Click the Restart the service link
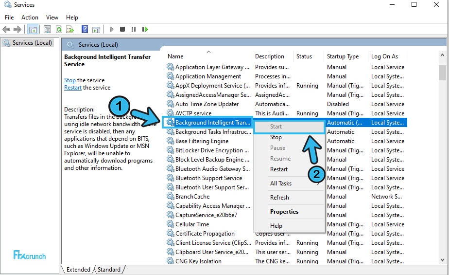The width and height of the screenshot is (449, 275). point(73,88)
